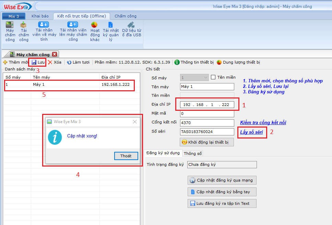
Task: Switch to the Khai báo ribbon tab
Action: [x=40, y=16]
